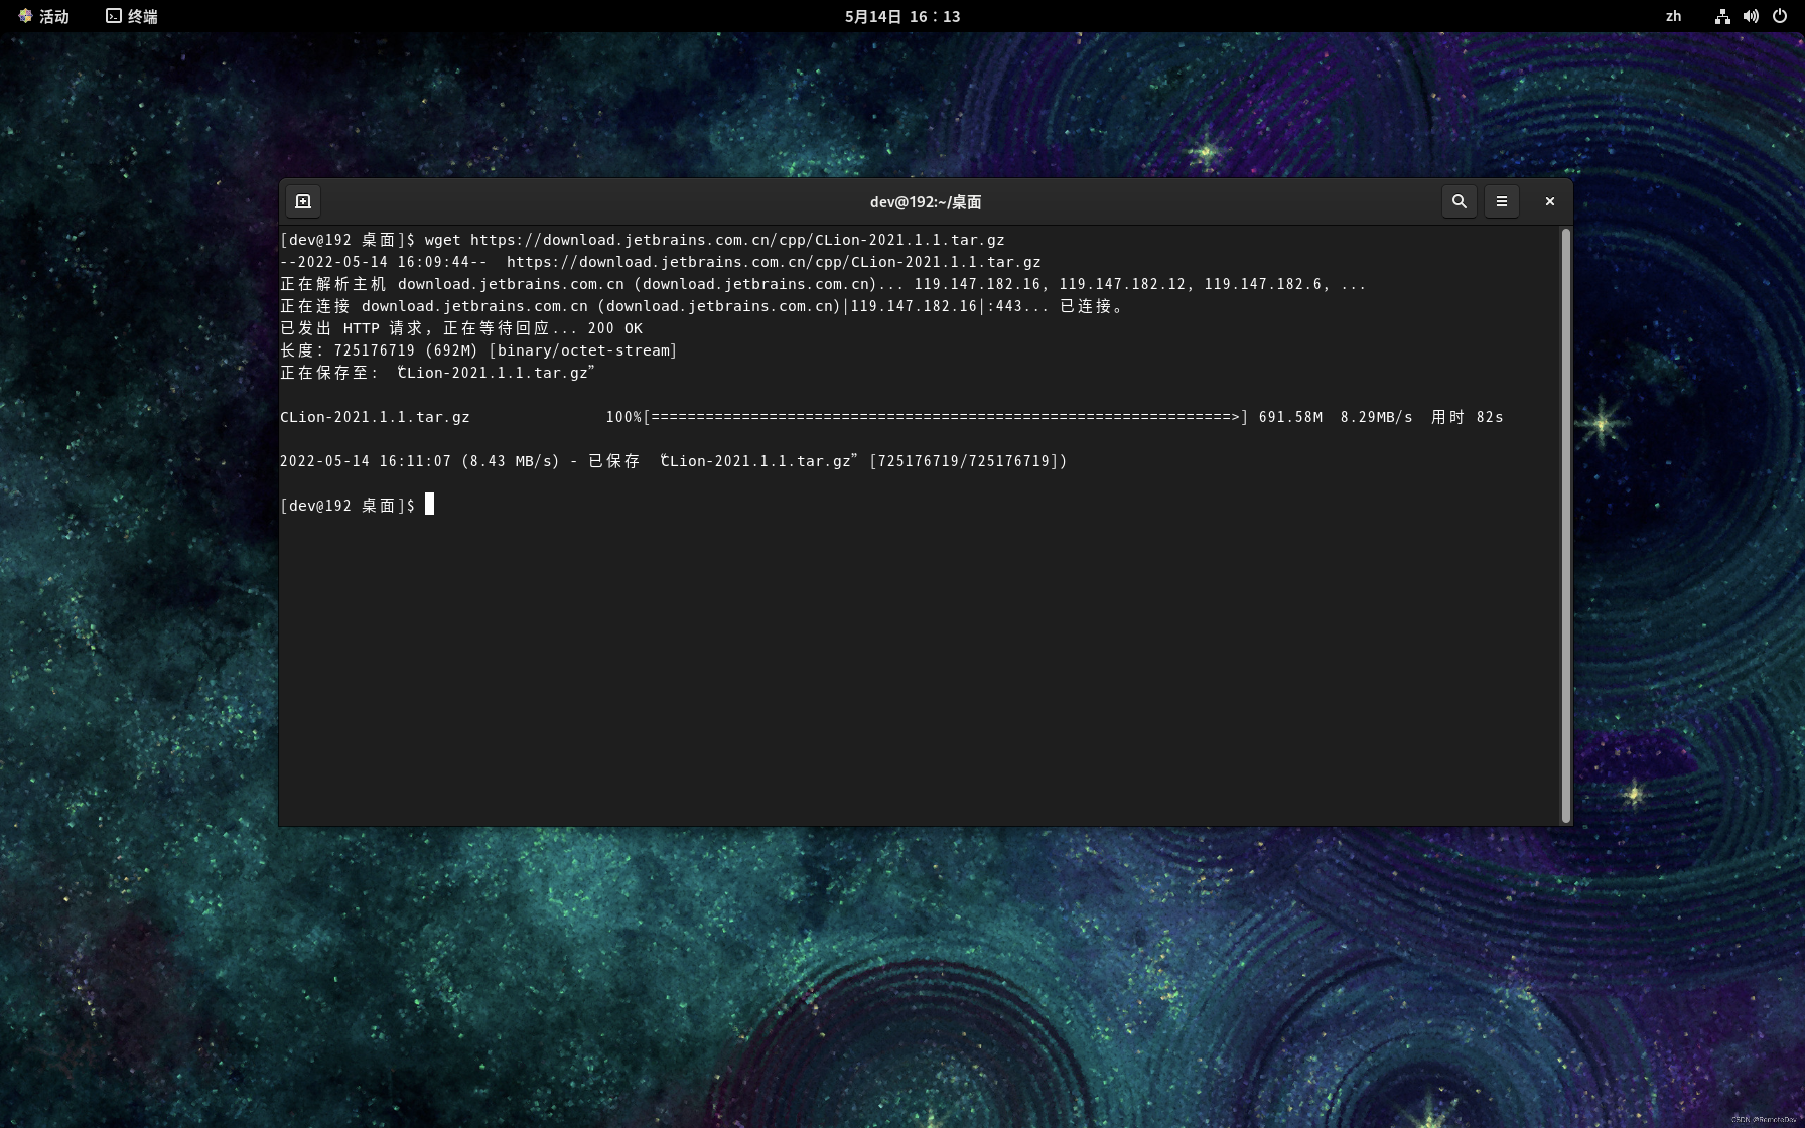Click the CLion-2021.1.1.tar.gz filename text
Image resolution: width=1805 pixels, height=1128 pixels.
(x=374, y=417)
